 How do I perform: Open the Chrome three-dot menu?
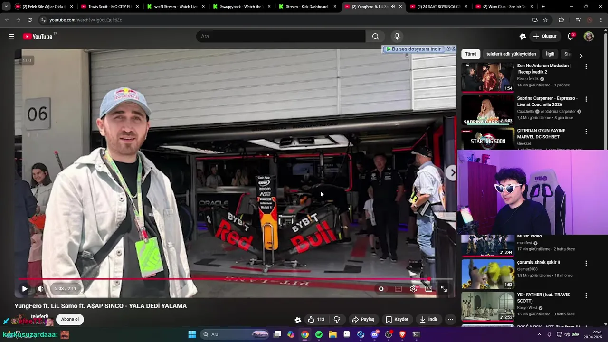tap(601, 20)
